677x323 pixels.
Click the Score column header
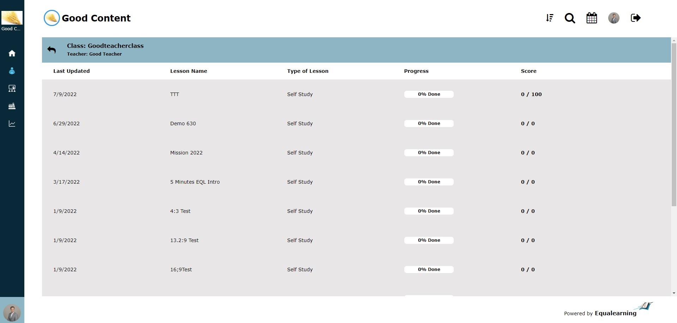[x=528, y=71]
